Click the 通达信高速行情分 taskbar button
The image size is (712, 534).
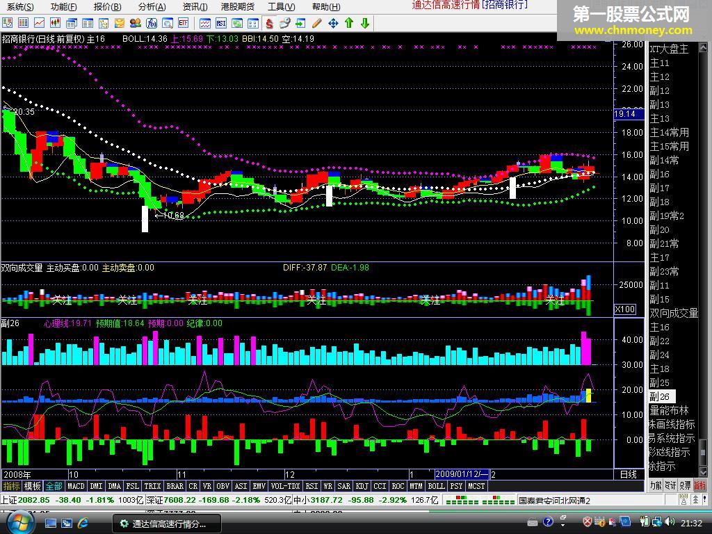tap(167, 524)
